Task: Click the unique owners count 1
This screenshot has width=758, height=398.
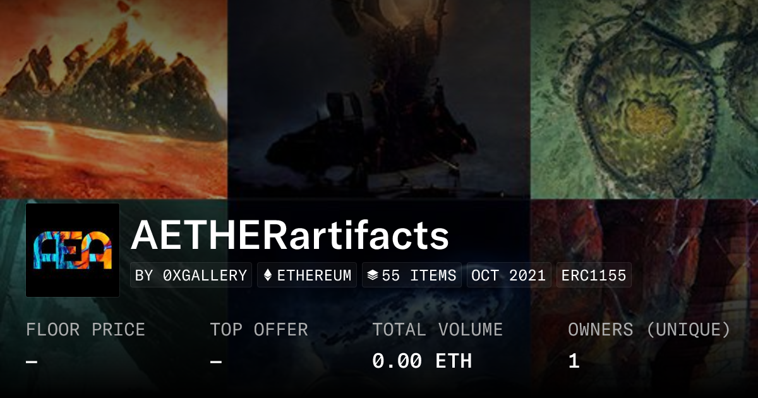Action: [574, 361]
